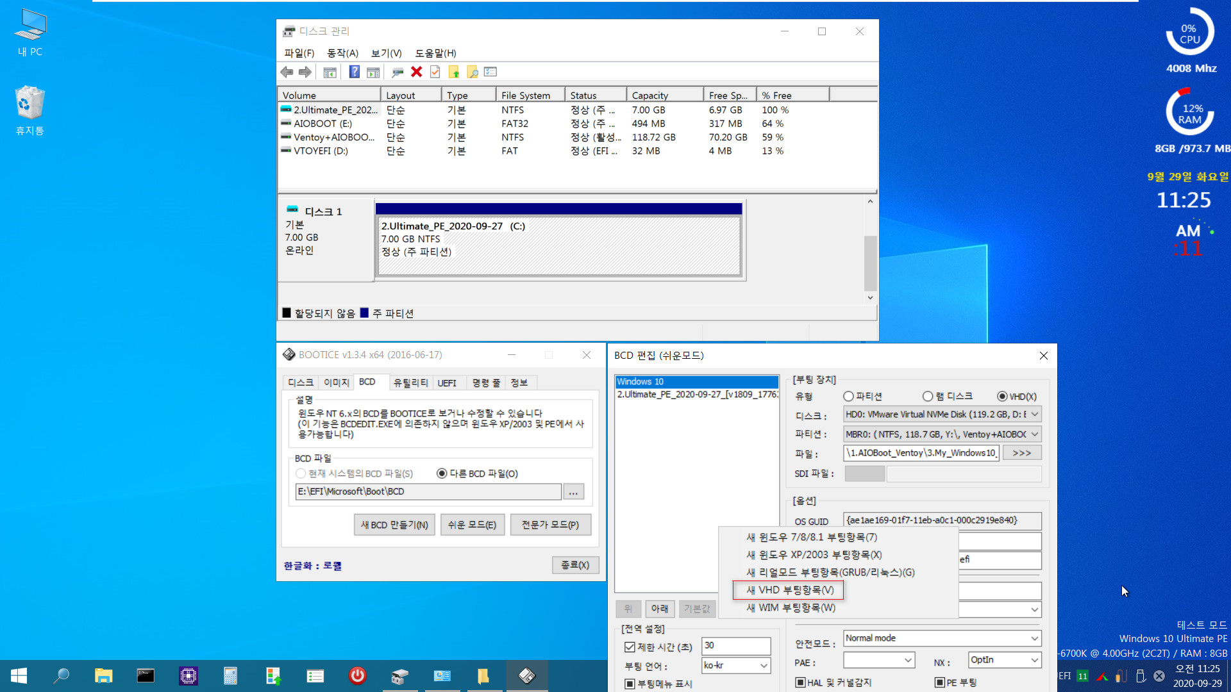Open the Windows Start button
Viewport: 1231px width, 692px height.
pos(19,676)
